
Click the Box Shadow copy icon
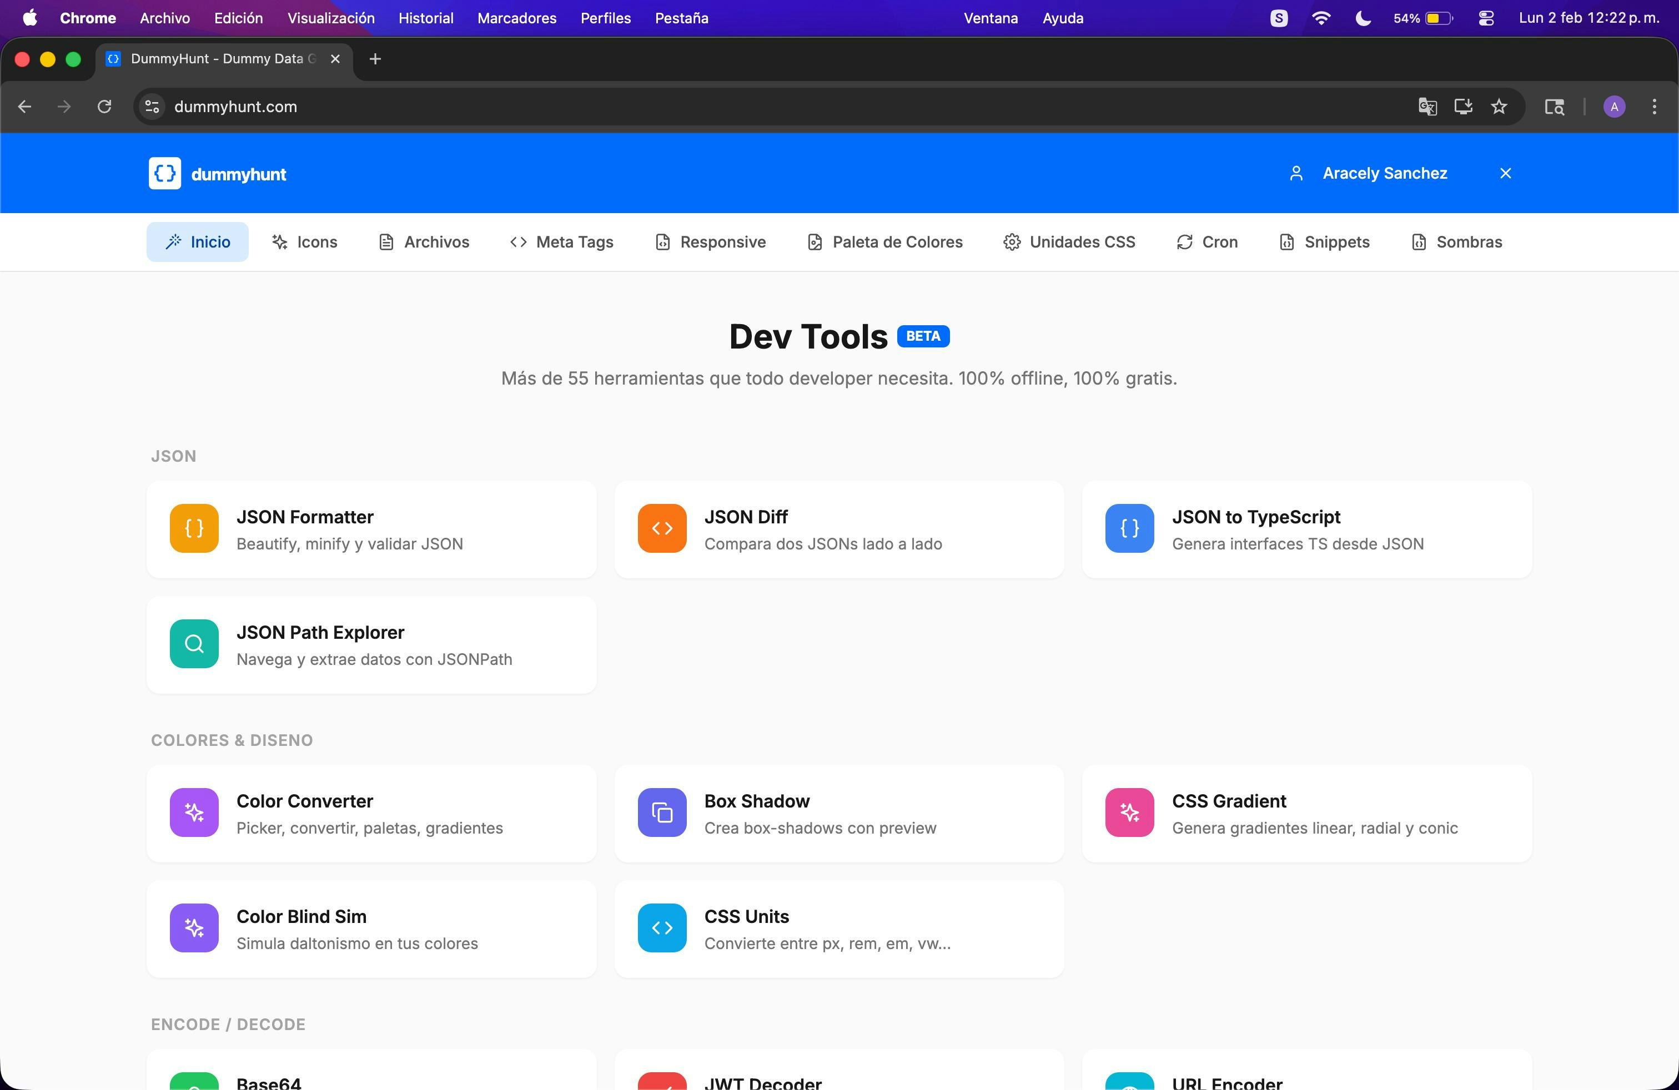[x=662, y=813]
